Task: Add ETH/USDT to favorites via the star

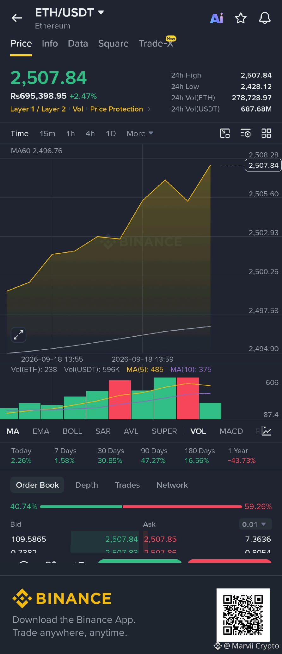Action: pyautogui.click(x=241, y=18)
